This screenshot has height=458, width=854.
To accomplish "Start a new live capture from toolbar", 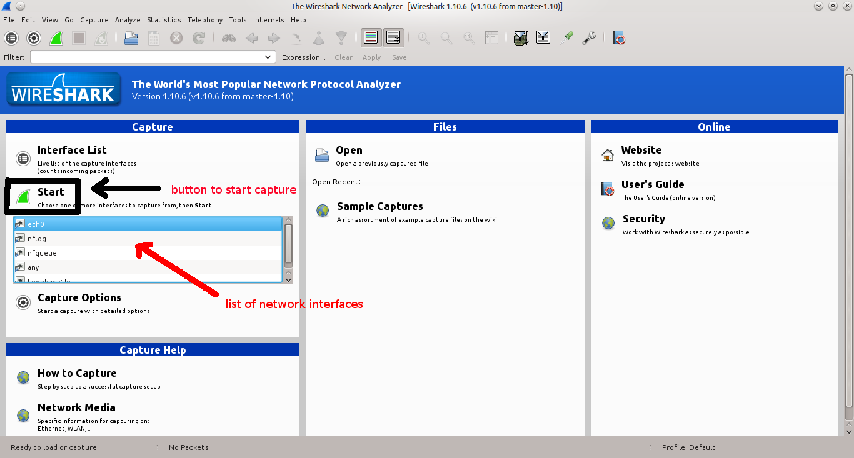I will pyautogui.click(x=56, y=38).
